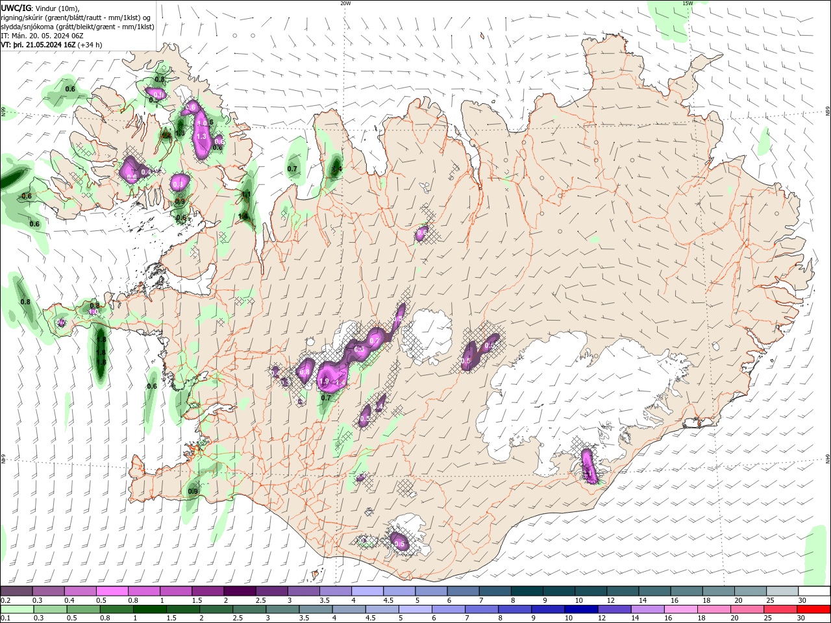Click the 15W longitude label at top
This screenshot has width=831, height=623.
pyautogui.click(x=688, y=3)
